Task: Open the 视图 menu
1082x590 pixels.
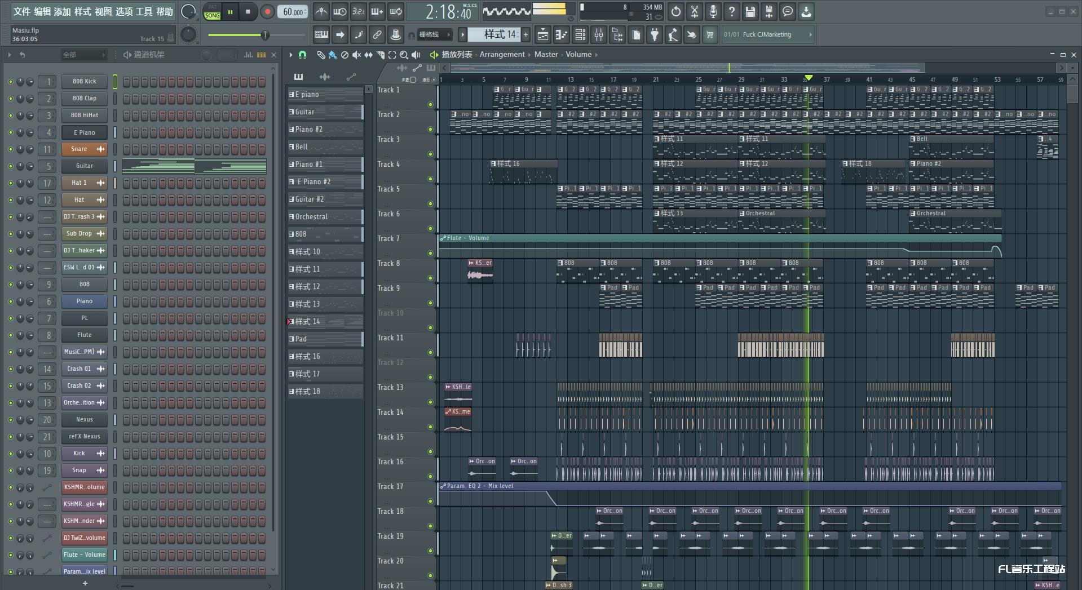Action: point(103,11)
